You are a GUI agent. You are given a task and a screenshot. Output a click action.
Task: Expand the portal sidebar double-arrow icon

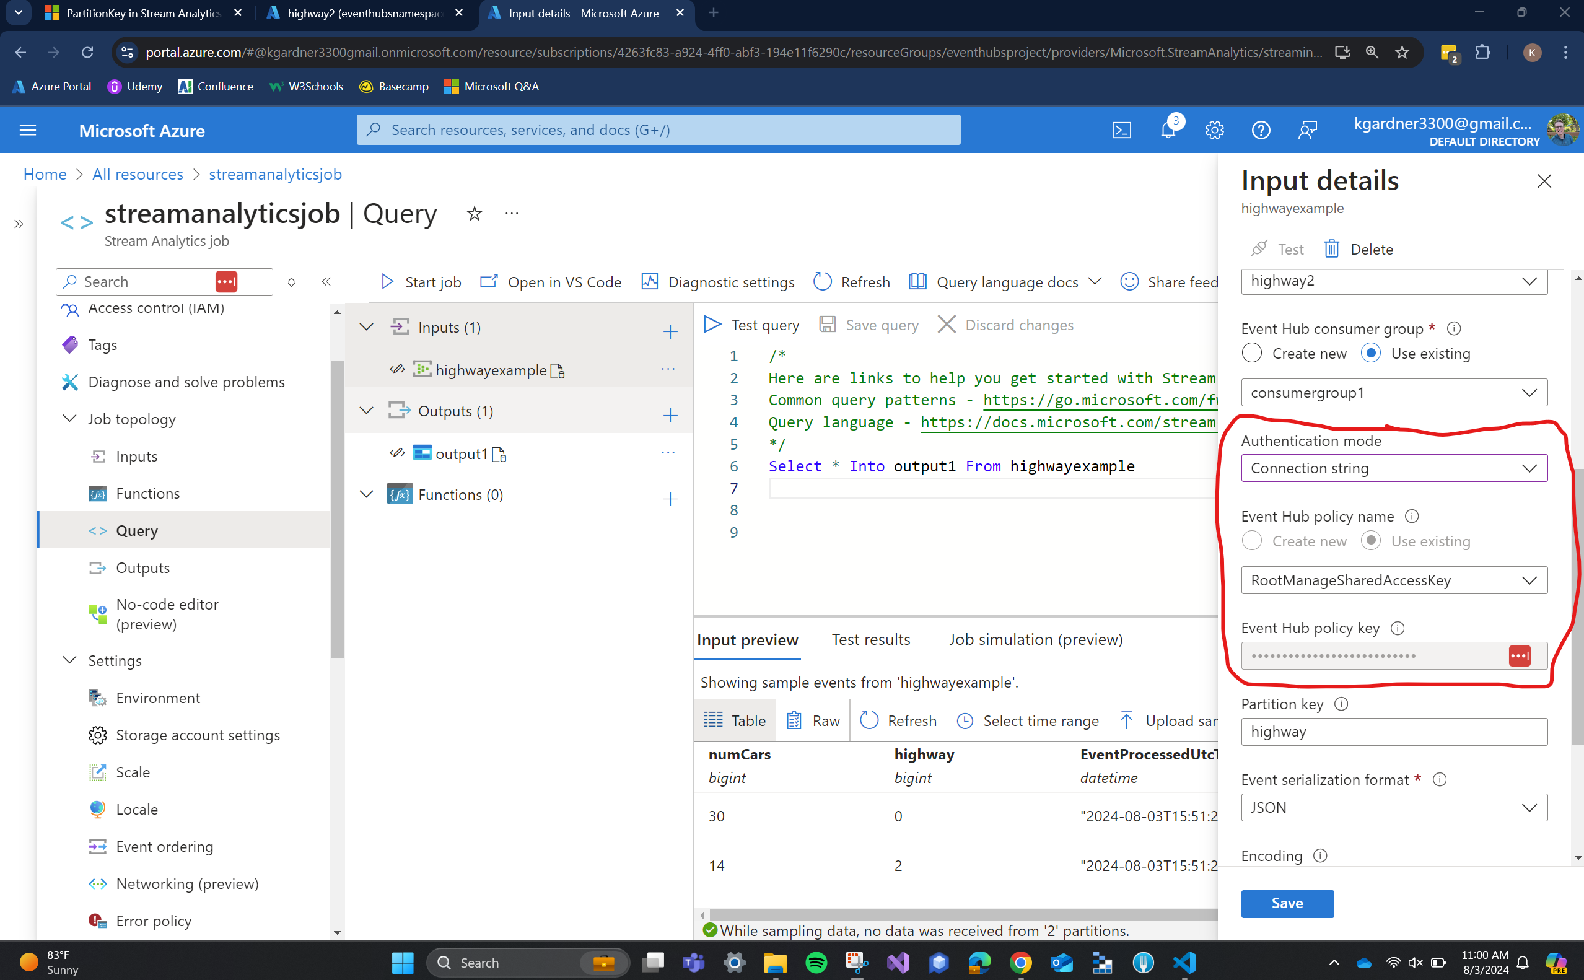[x=19, y=224]
